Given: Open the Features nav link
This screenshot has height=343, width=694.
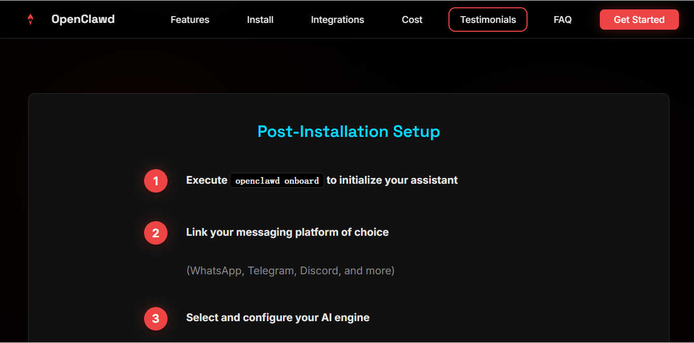Looking at the screenshot, I should (x=190, y=20).
